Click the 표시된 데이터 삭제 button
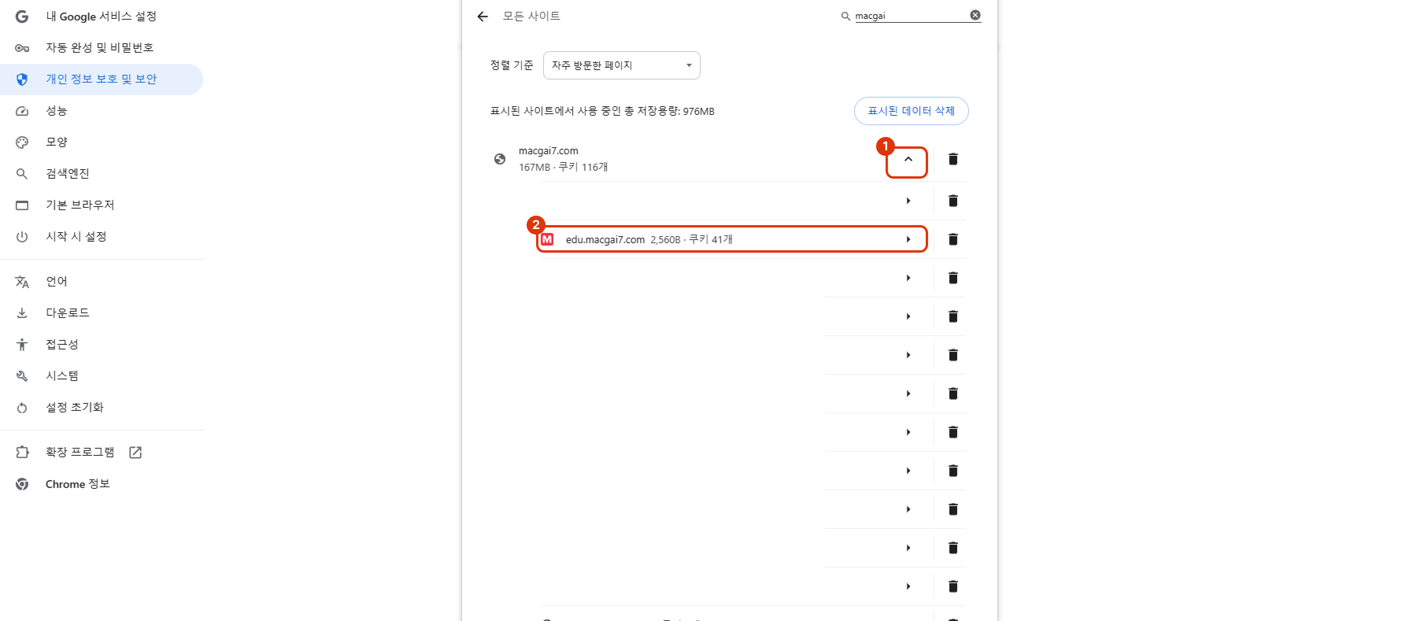This screenshot has height=621, width=1424. 910,111
